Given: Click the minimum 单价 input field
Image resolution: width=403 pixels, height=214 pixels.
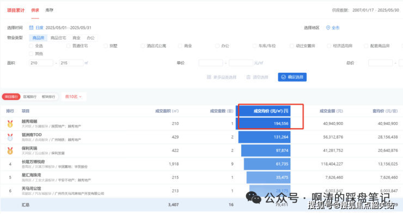Looking at the screenshot, I should 211,63.
